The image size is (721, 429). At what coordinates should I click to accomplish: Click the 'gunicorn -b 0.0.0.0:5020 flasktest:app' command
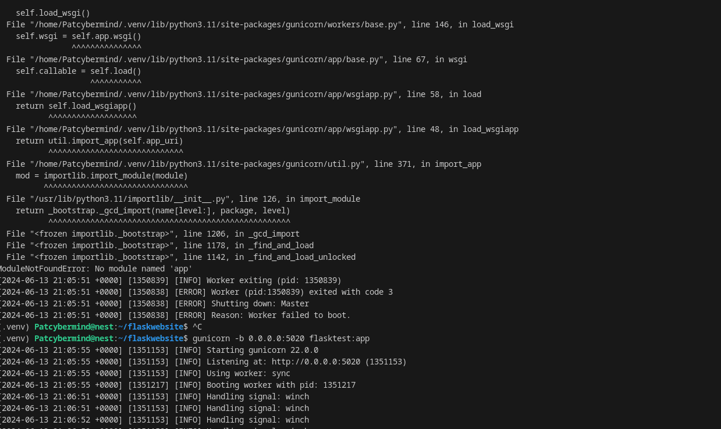[281, 338]
